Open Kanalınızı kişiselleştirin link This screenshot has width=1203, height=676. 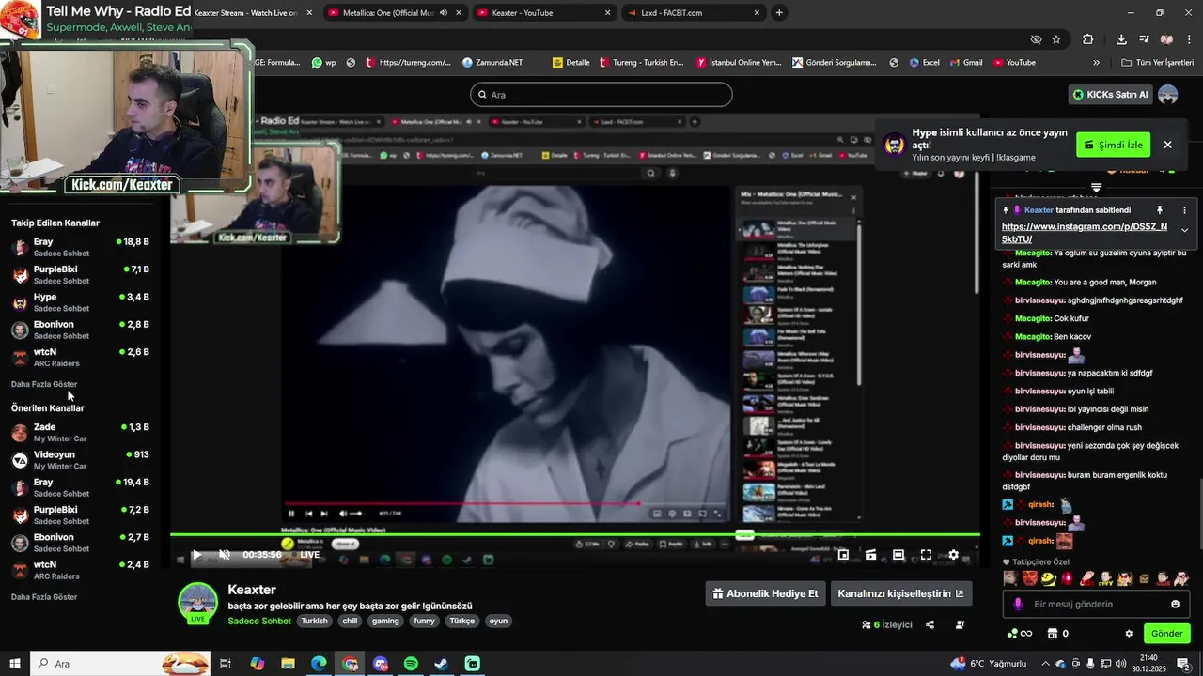[900, 593]
